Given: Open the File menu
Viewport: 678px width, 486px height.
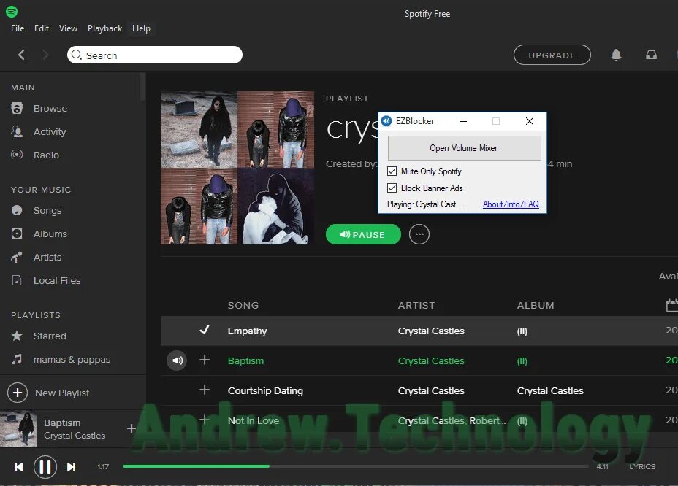Looking at the screenshot, I should (18, 28).
